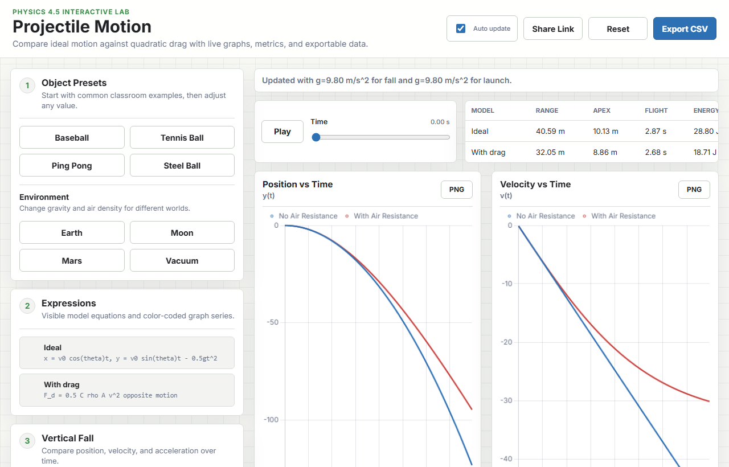
Task: Choose the Steel Ball preset
Action: (182, 165)
